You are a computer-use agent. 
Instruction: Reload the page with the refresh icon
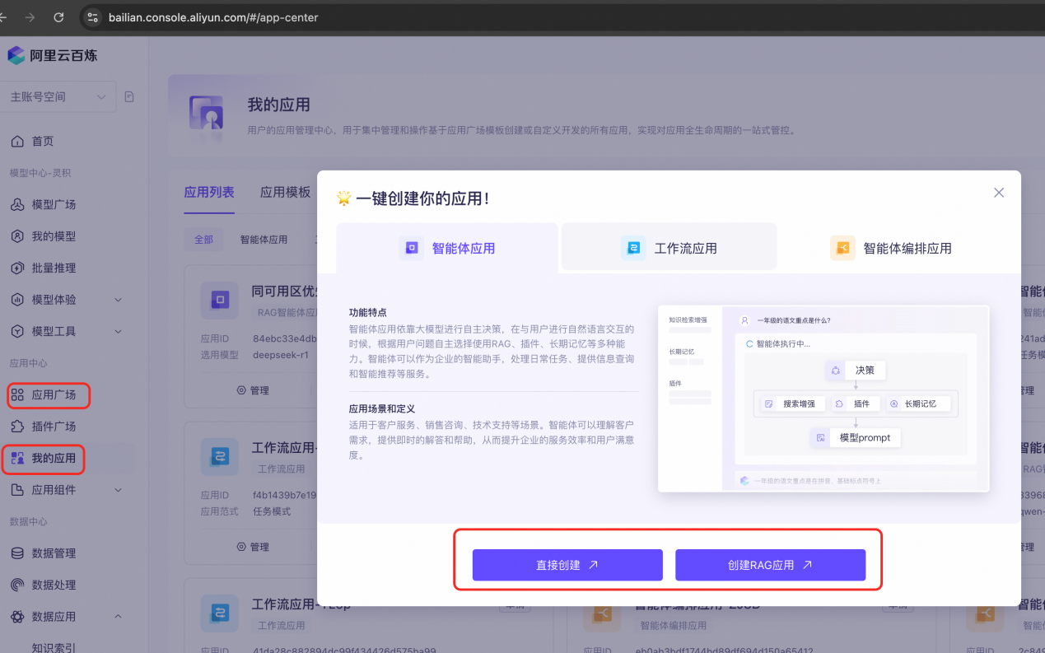pyautogui.click(x=58, y=17)
